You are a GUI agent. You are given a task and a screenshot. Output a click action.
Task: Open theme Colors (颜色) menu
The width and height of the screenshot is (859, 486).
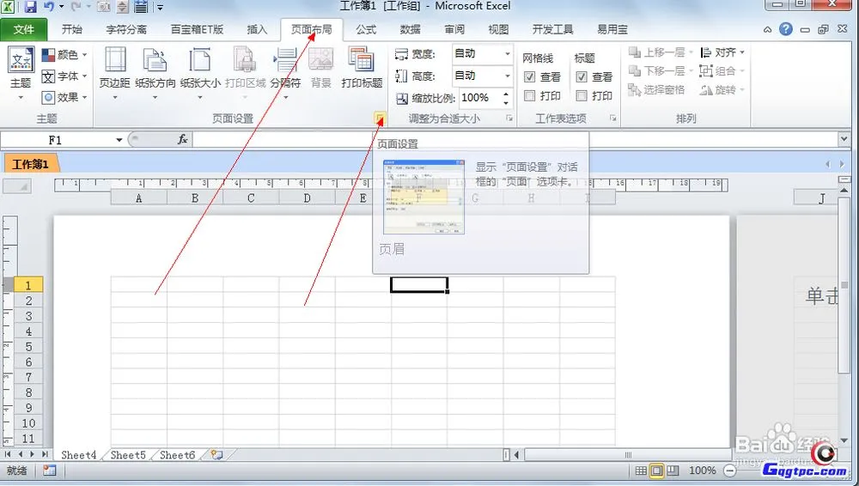point(64,55)
